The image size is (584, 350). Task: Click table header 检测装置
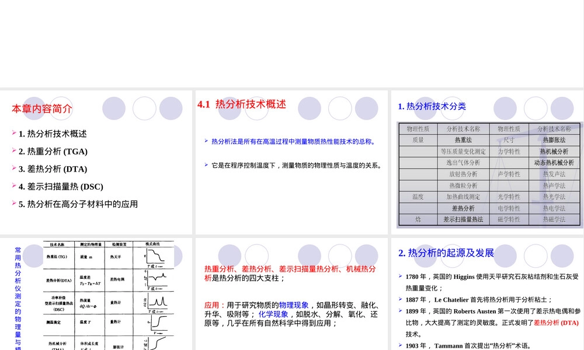coord(119,244)
